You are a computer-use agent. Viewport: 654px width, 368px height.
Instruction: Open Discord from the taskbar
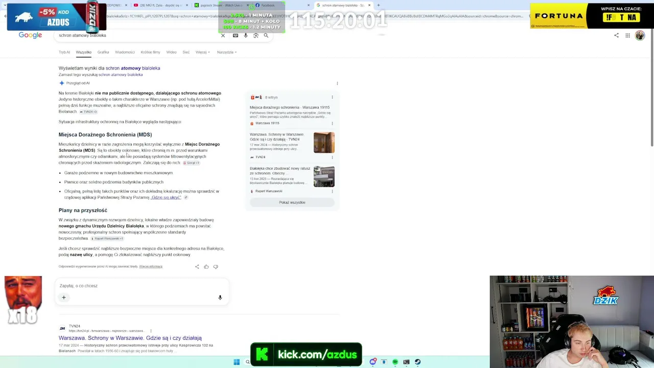tap(373, 362)
